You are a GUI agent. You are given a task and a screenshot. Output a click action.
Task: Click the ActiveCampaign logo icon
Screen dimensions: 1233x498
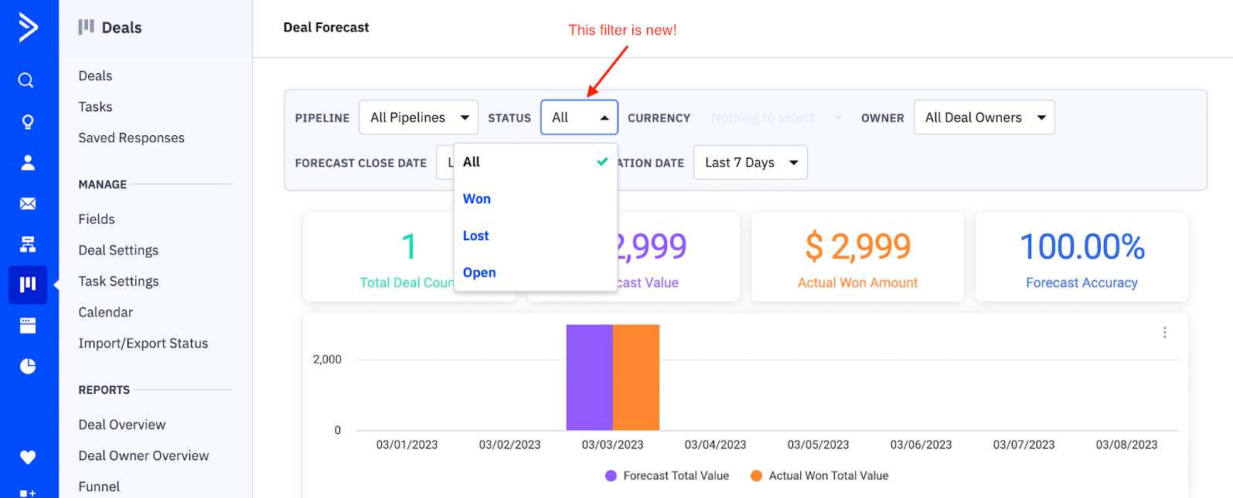[x=28, y=28]
